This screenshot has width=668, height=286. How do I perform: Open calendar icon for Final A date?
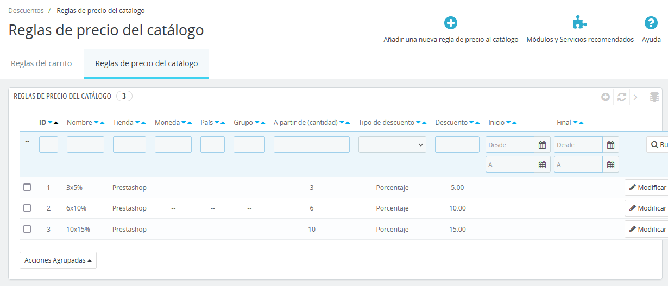pos(610,164)
